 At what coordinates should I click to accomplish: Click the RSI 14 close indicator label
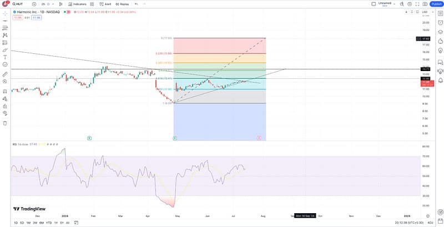click(20, 144)
